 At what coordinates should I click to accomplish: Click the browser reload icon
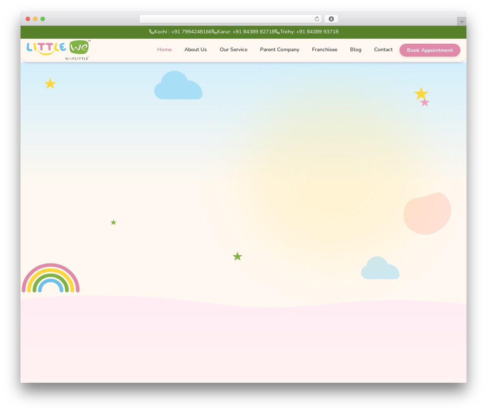click(317, 19)
